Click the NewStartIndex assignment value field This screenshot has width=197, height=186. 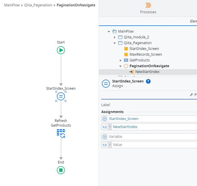pos(149,127)
